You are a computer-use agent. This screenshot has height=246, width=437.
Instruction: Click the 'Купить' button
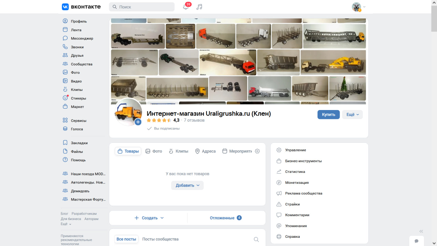(x=328, y=114)
